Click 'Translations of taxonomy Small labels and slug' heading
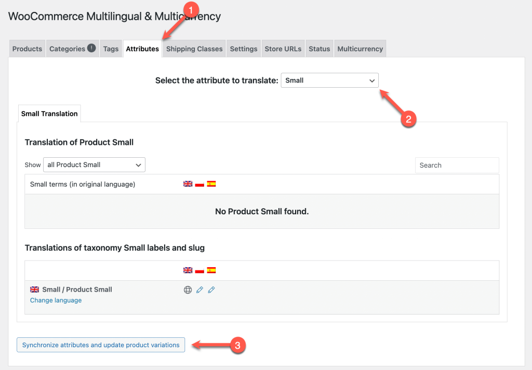The width and height of the screenshot is (532, 370). tap(115, 248)
